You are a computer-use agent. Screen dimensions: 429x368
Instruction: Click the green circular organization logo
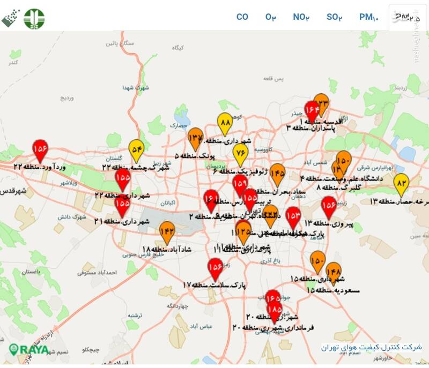pos(34,18)
